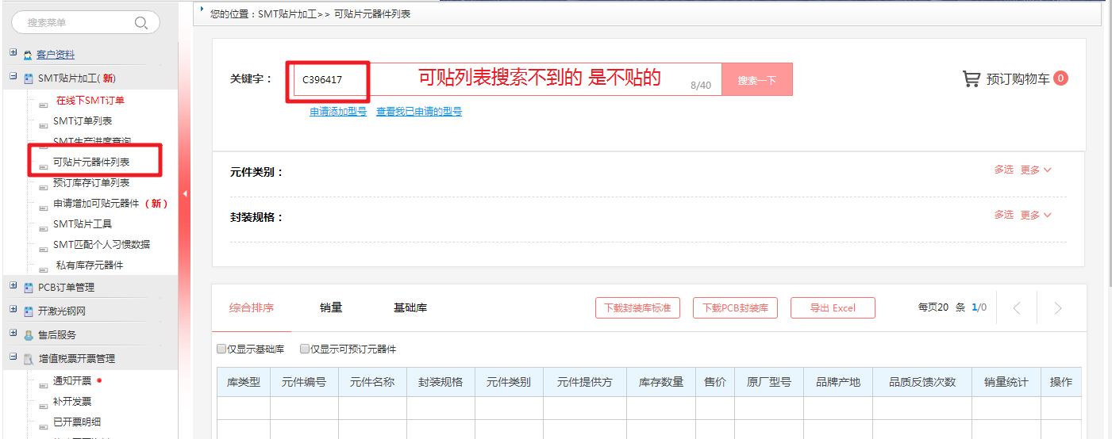
Task: Switch to the 销量 sort tab
Action: (x=331, y=307)
